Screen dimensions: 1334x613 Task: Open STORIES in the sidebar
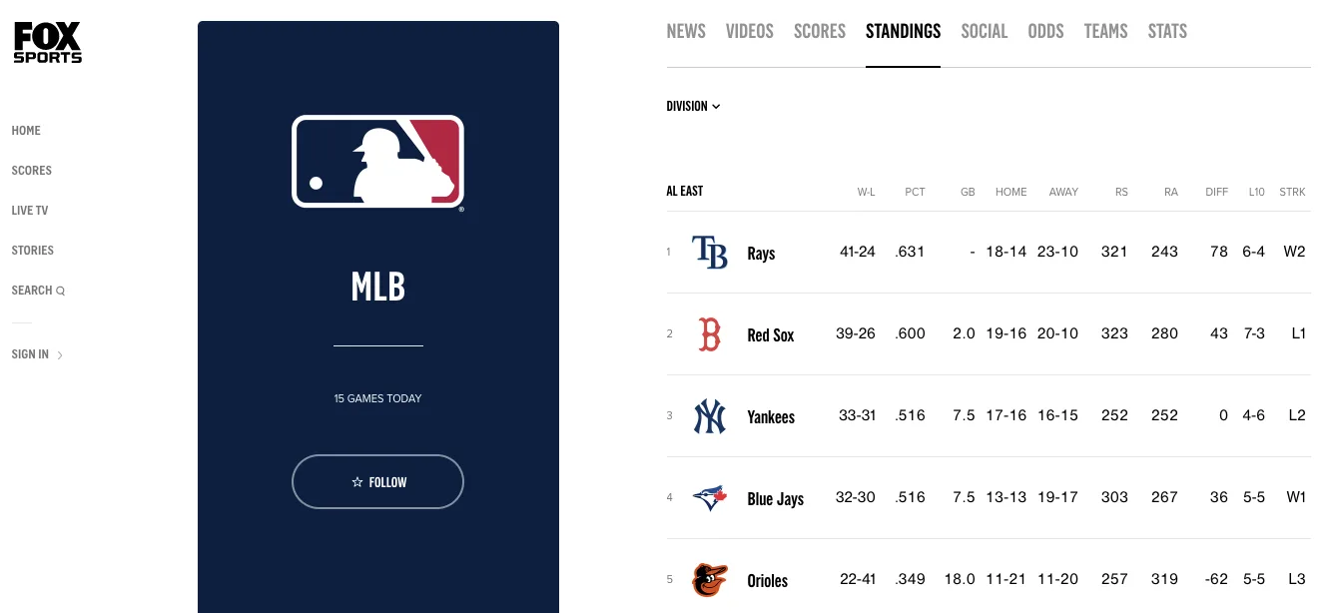pos(33,251)
